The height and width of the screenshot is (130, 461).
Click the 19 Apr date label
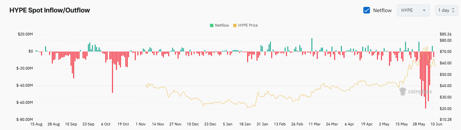tap(367, 124)
